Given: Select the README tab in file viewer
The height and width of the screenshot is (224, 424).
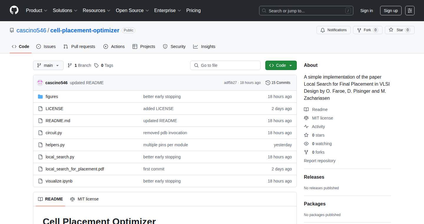Looking at the screenshot, I should coord(50,199).
